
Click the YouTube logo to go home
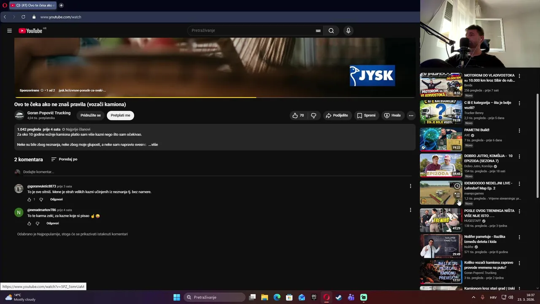[x=30, y=30]
